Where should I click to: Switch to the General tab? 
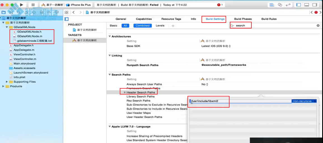coord(121,19)
